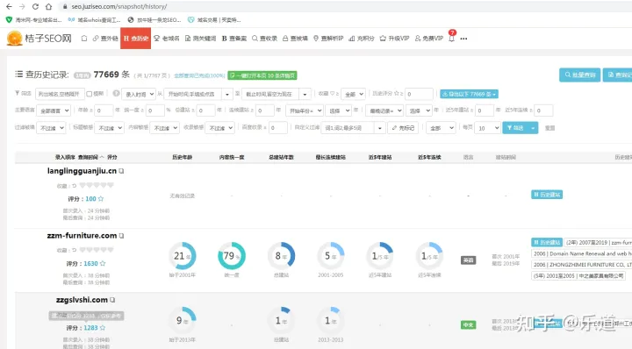
Task: Open the per-page 10 dropdown
Action: pos(487,128)
